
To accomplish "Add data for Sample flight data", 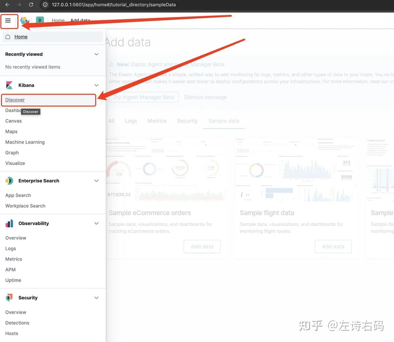I will (333, 246).
